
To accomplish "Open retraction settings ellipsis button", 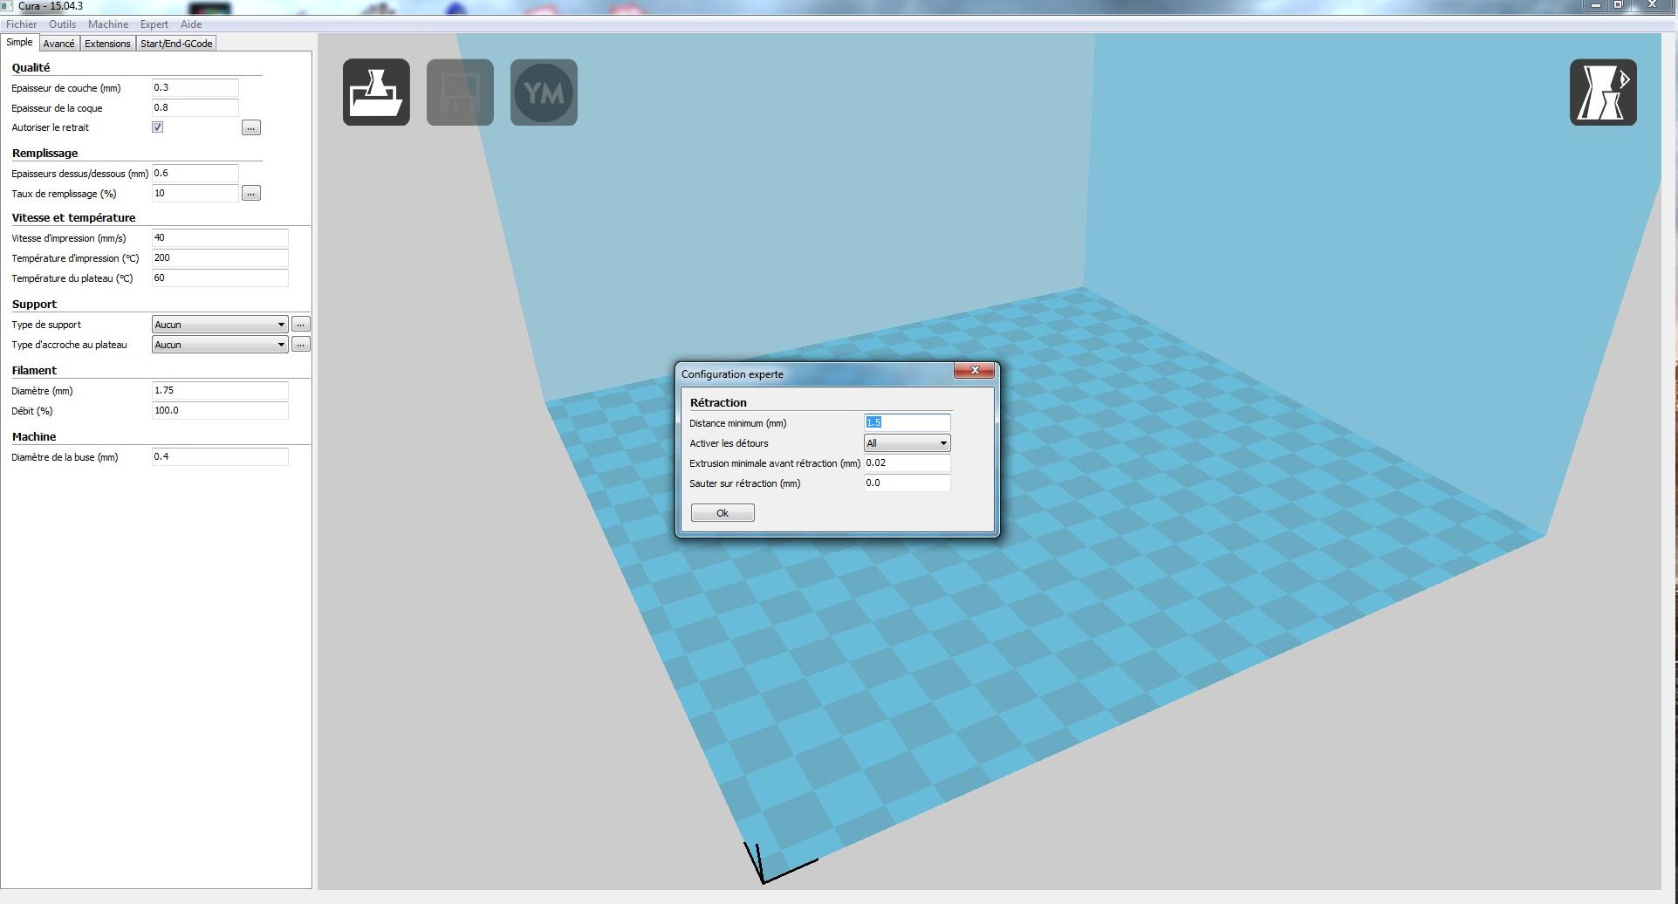I will [x=251, y=127].
